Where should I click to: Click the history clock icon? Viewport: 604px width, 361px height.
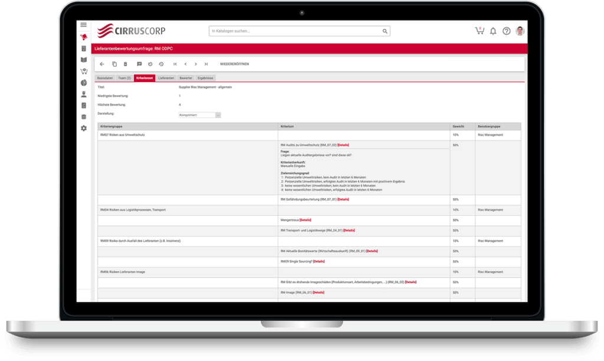pos(161,64)
